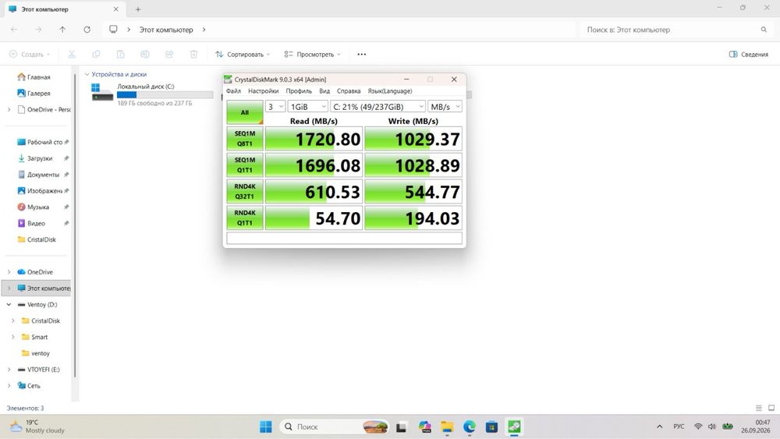Add a new File Explorer tab
Screen dimensions: 780x439
coord(138,9)
